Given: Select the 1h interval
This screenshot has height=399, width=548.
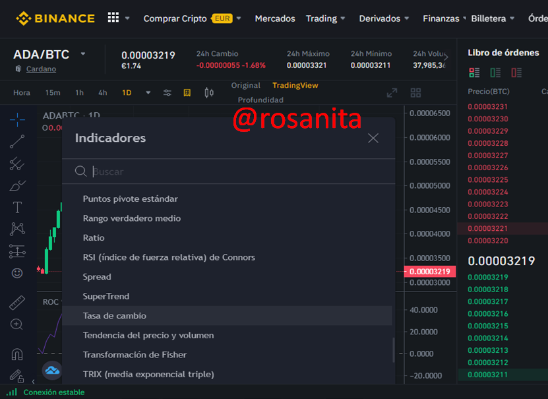Looking at the screenshot, I should pos(79,92).
